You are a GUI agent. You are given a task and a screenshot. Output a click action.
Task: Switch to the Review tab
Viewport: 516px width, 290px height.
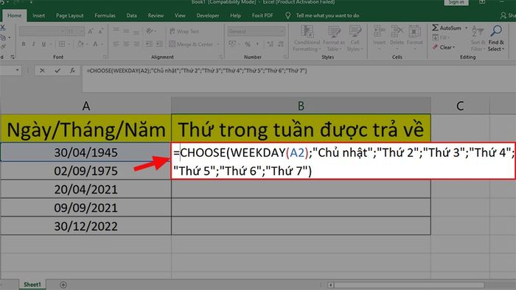(x=156, y=15)
